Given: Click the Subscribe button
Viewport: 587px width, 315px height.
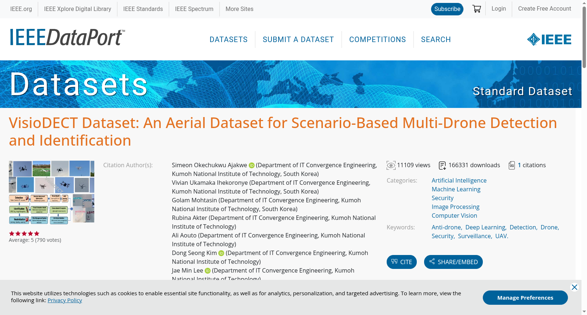Looking at the screenshot, I should tap(447, 9).
